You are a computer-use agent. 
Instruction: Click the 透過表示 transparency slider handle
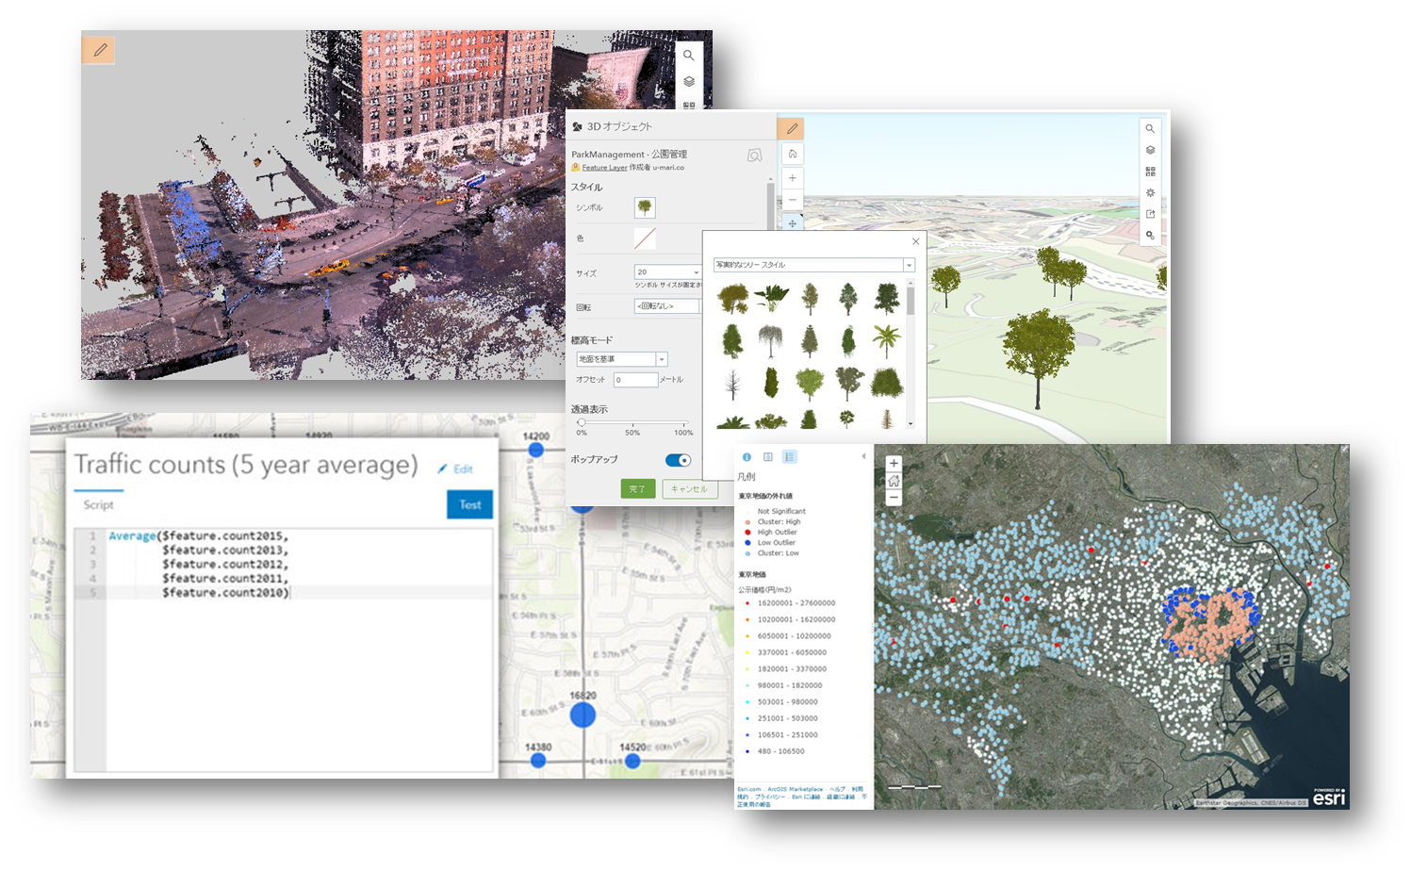tap(582, 422)
